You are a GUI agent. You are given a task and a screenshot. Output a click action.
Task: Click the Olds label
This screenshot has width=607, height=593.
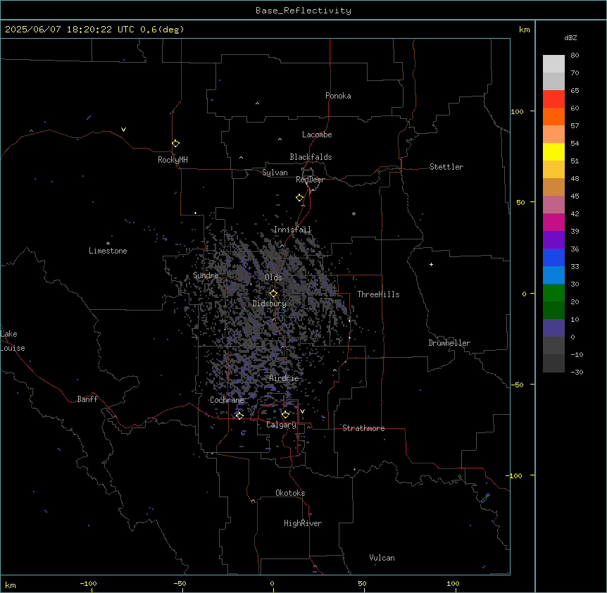273,277
